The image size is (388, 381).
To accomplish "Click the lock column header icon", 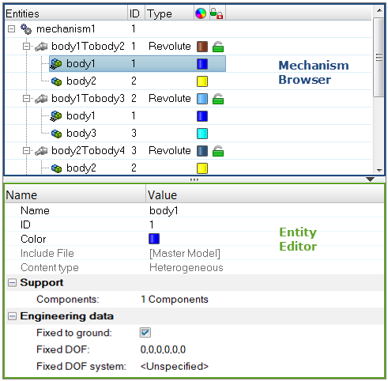I will [x=217, y=13].
